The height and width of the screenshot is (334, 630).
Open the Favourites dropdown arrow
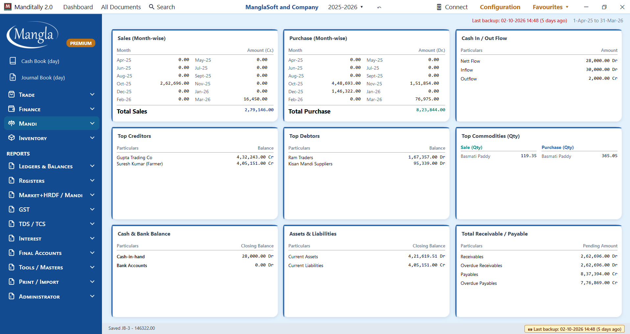click(x=567, y=7)
